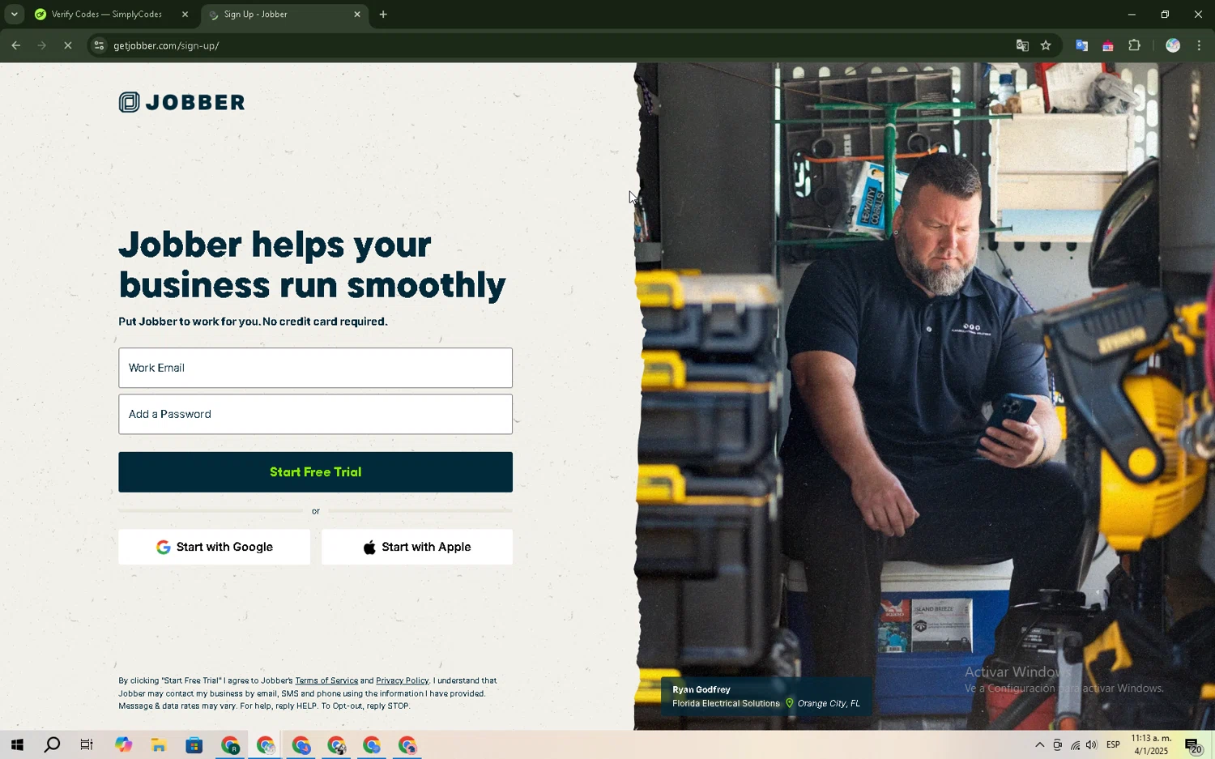The height and width of the screenshot is (759, 1215).
Task: Open the notification center icon
Action: pyautogui.click(x=1193, y=745)
